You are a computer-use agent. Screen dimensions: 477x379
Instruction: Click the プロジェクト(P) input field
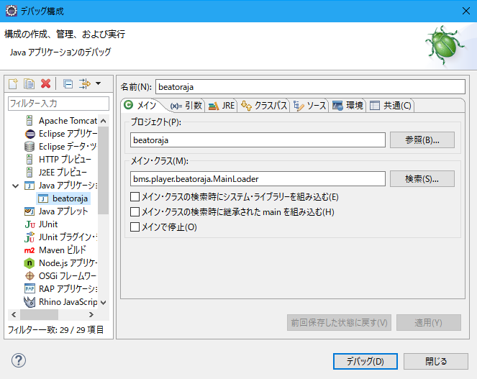[258, 140]
